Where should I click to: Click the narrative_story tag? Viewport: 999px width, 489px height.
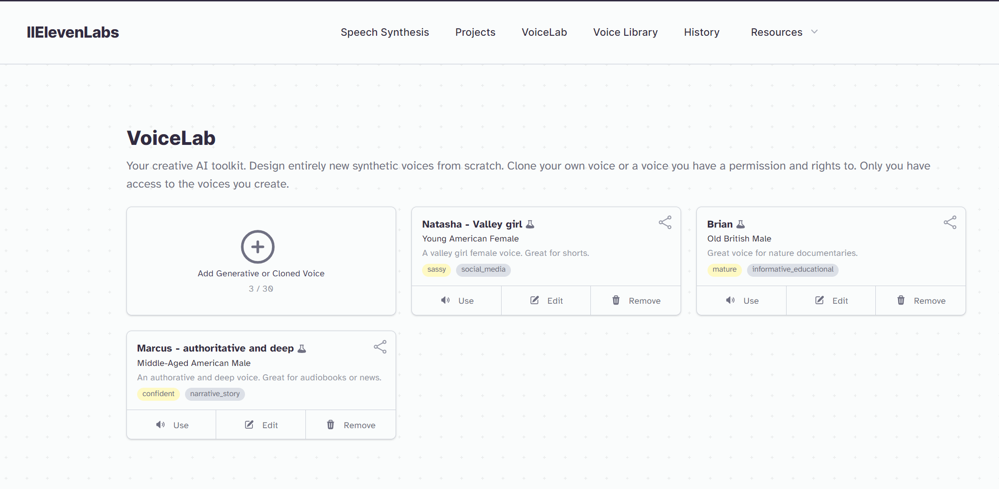(215, 394)
